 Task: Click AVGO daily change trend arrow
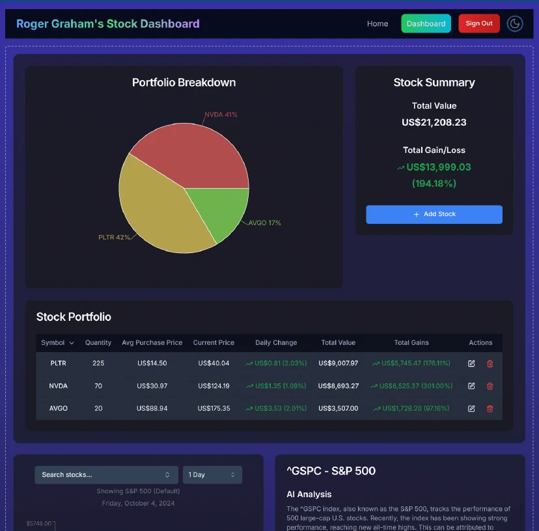pos(249,409)
